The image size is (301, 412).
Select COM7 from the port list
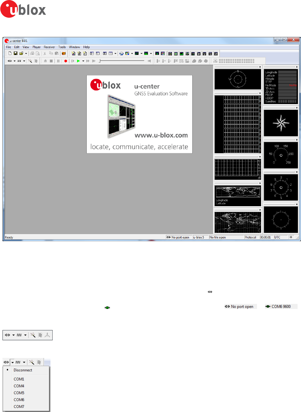pyautogui.click(x=26, y=406)
